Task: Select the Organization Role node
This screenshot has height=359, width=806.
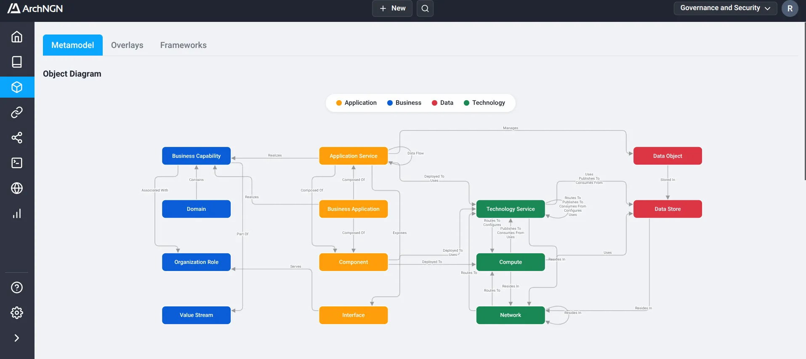Action: [x=196, y=262]
